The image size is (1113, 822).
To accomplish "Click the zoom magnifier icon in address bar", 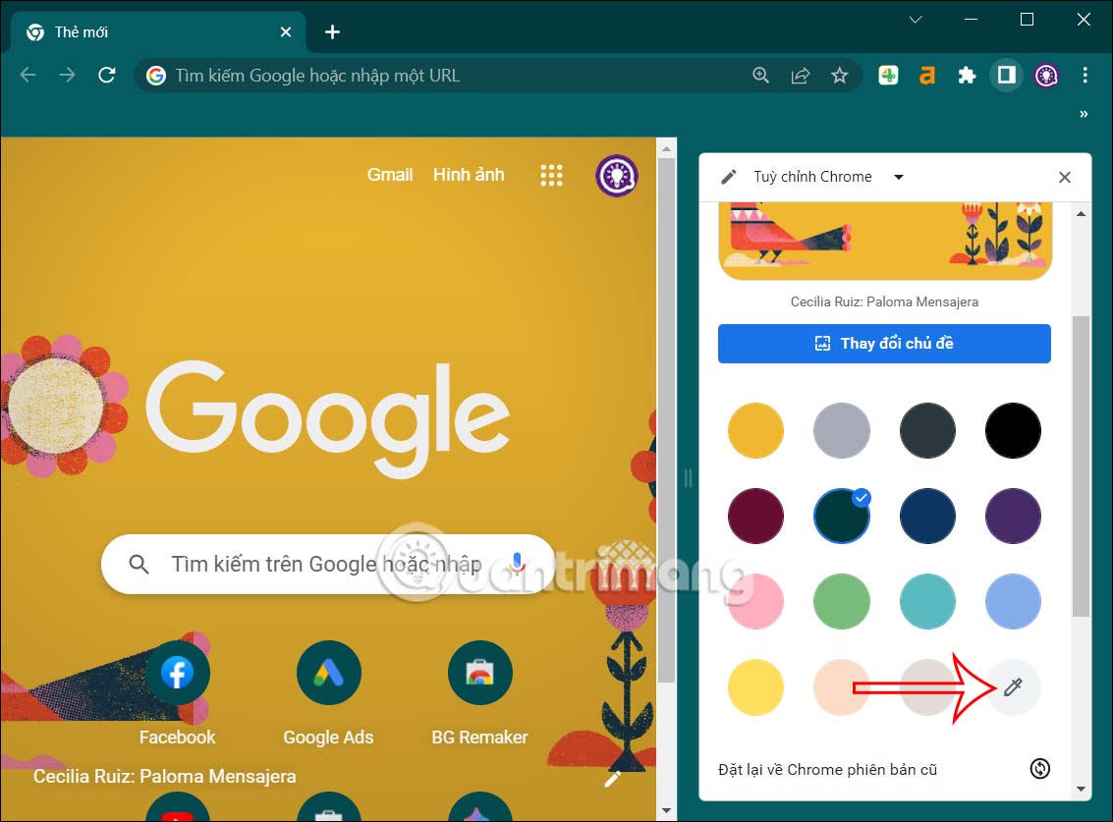I will (760, 75).
